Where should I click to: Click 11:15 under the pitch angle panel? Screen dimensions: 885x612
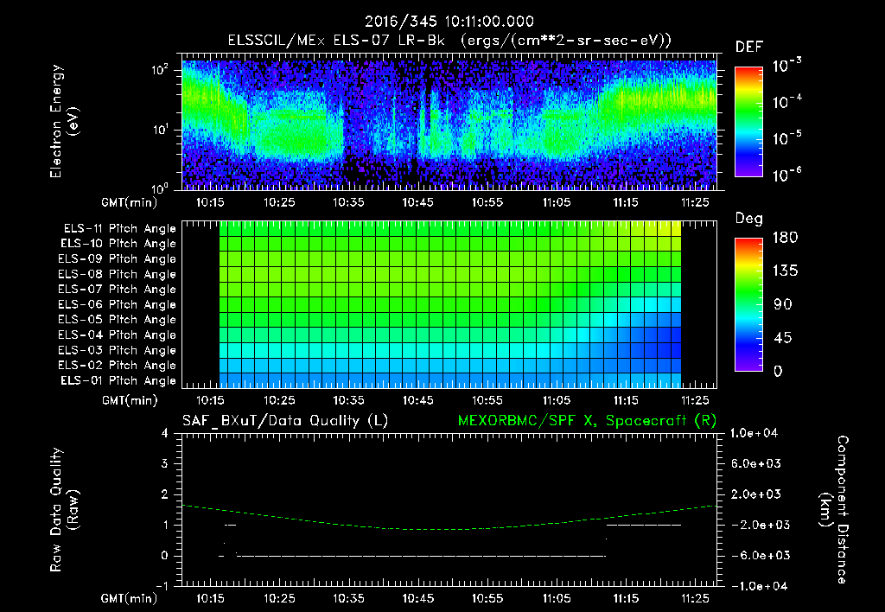pos(626,400)
